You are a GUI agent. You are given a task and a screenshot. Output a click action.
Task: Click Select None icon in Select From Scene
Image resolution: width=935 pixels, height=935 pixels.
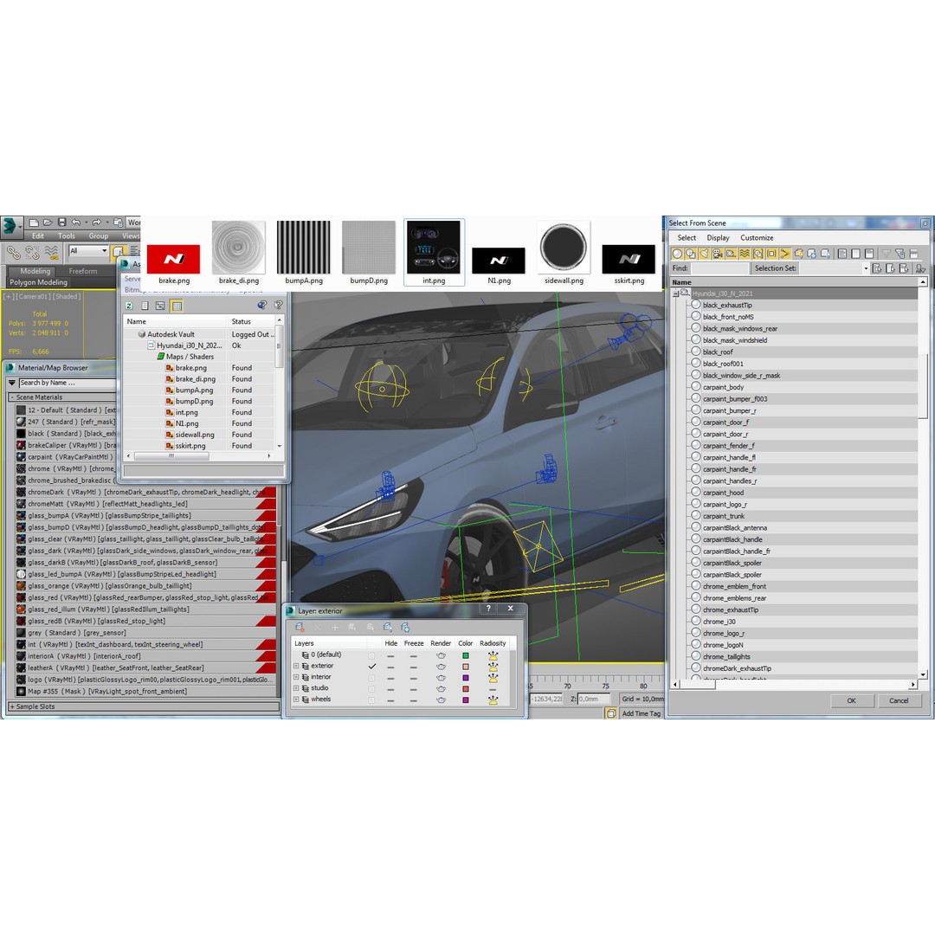click(x=855, y=254)
